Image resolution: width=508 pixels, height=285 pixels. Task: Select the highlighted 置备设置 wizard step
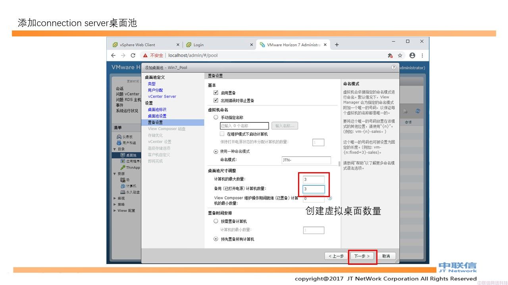[x=173, y=122]
